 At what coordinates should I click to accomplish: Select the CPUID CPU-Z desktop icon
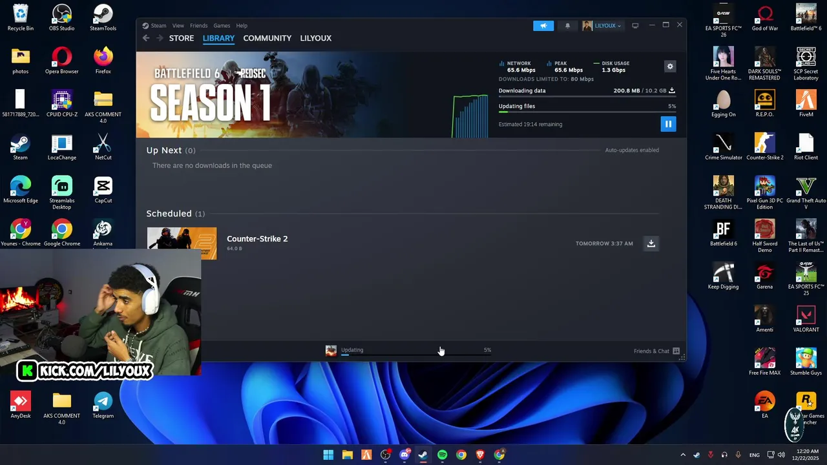[x=62, y=103]
